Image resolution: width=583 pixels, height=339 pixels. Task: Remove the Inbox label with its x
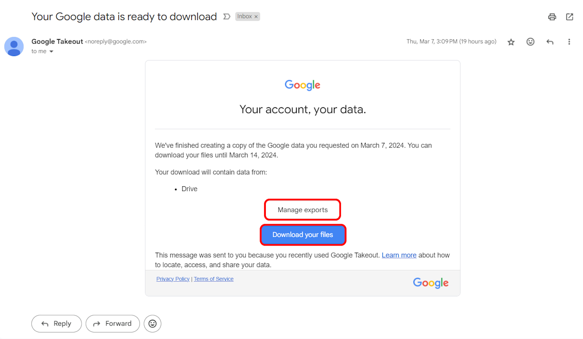click(x=256, y=16)
